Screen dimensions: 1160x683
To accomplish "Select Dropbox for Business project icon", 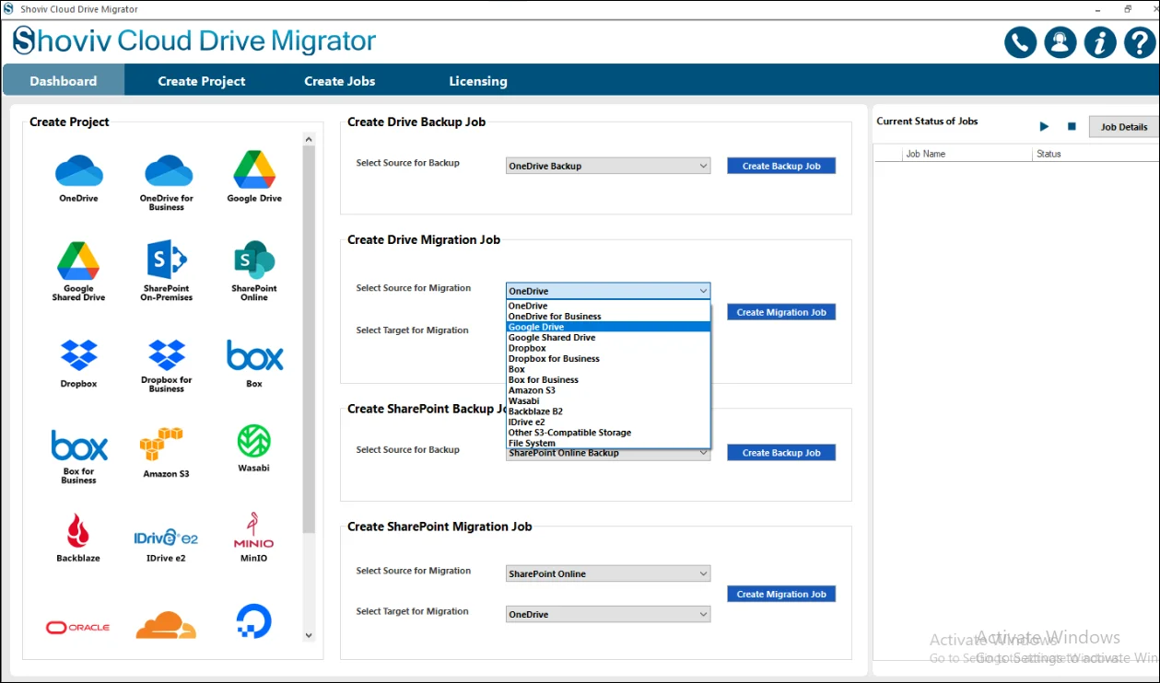I will click(x=167, y=354).
